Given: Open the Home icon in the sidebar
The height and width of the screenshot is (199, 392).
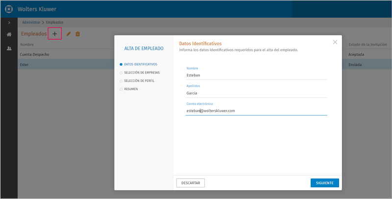Looking at the screenshot, I should (x=9, y=34).
